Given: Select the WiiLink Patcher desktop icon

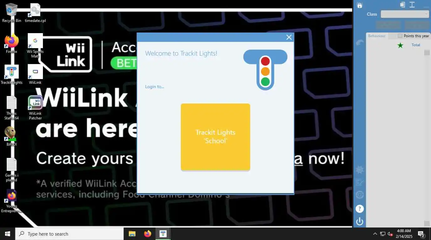Looking at the screenshot, I should point(35,108).
